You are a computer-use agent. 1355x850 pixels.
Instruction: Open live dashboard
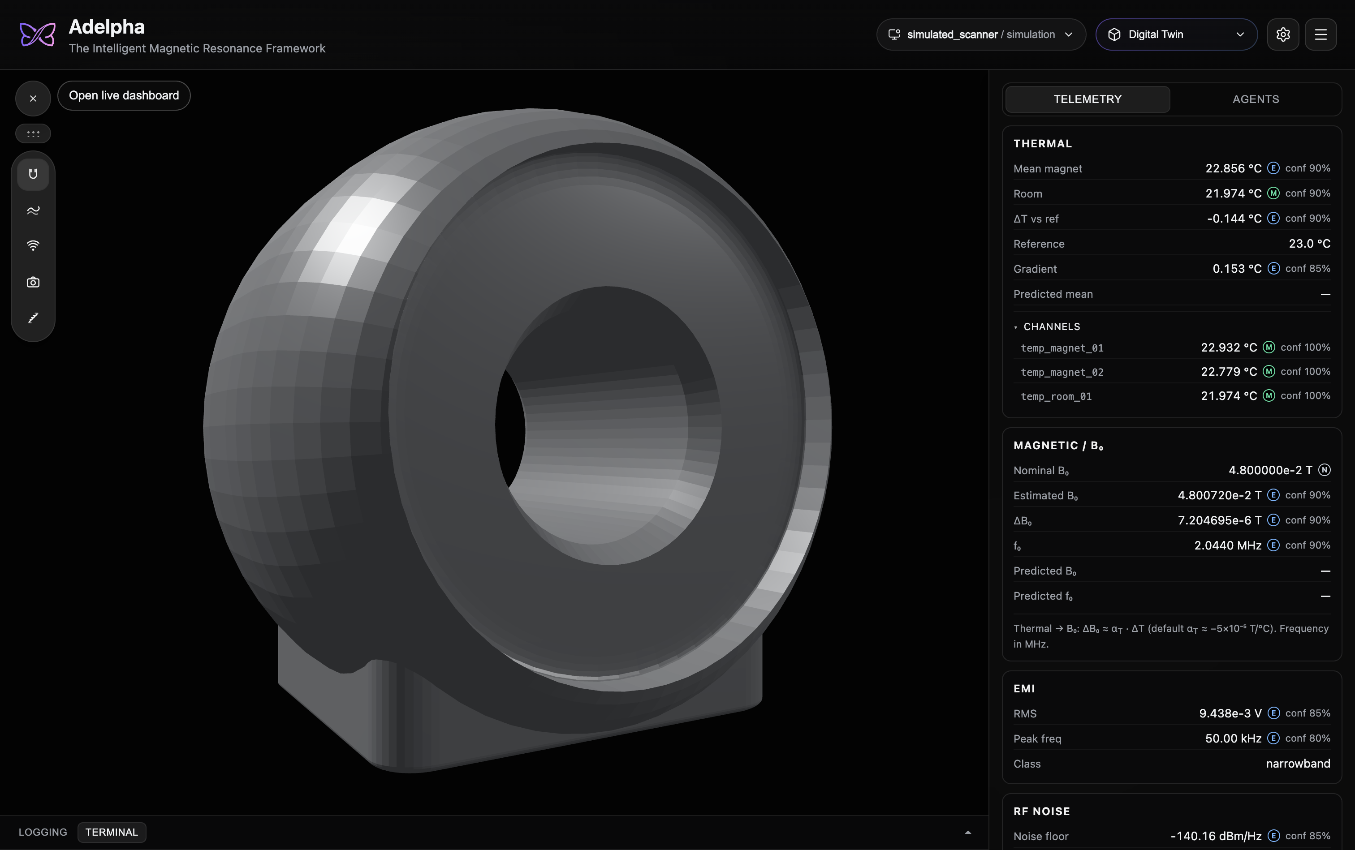[x=124, y=95]
